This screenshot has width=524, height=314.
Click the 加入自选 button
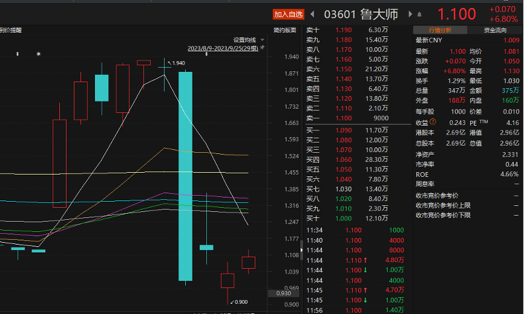click(289, 14)
